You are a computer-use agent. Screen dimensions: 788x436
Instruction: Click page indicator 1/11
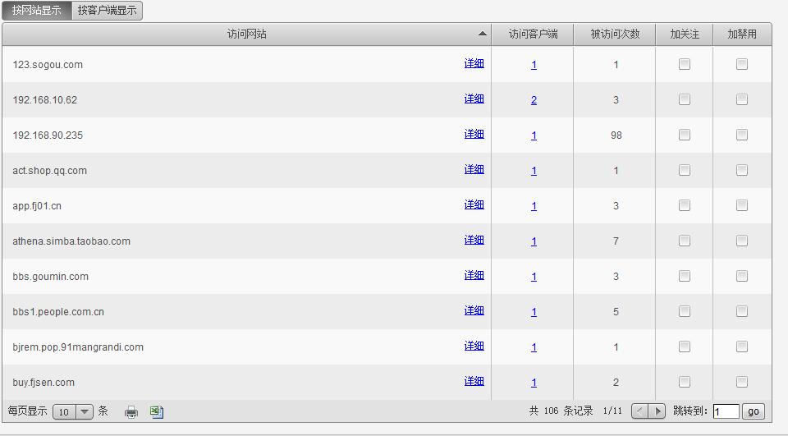(x=612, y=411)
